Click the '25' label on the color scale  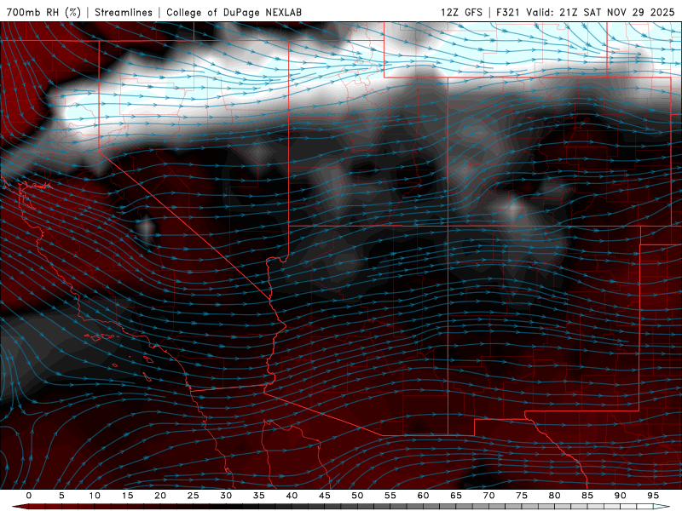(x=193, y=496)
